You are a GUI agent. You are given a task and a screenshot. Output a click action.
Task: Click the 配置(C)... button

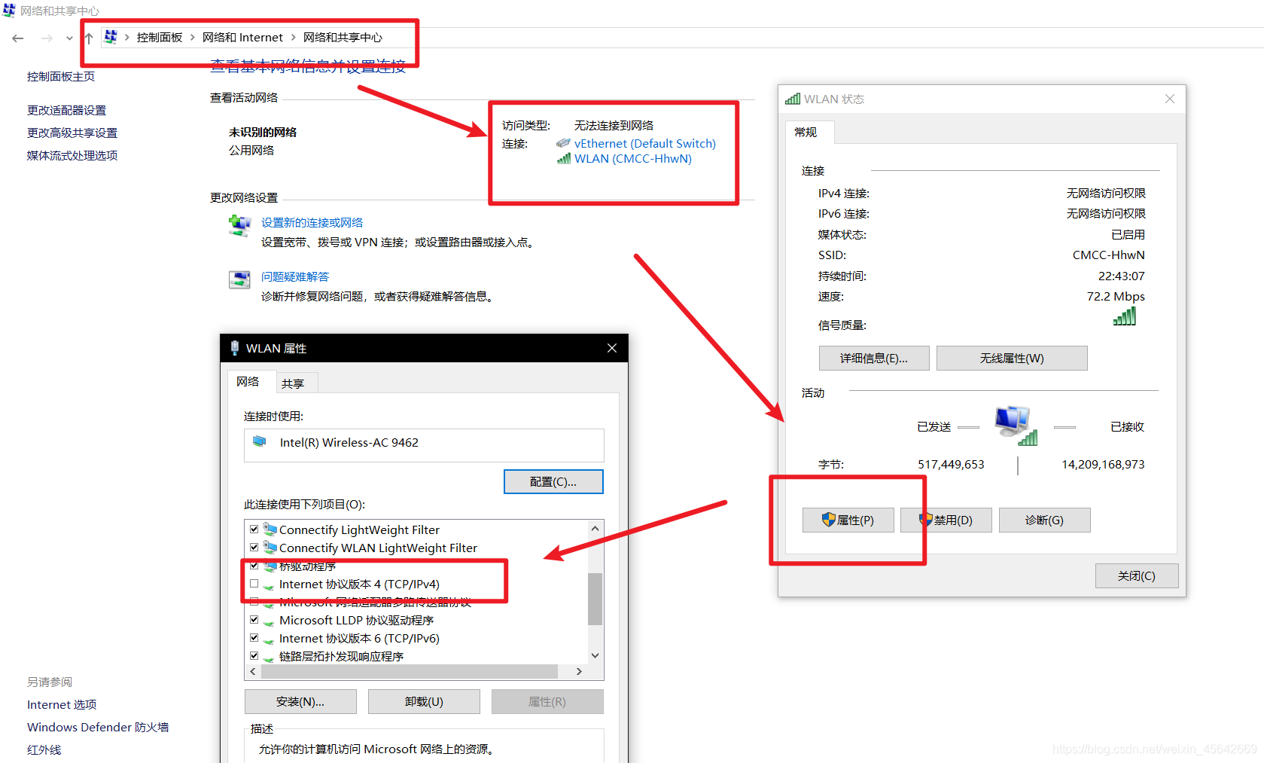[x=553, y=482]
